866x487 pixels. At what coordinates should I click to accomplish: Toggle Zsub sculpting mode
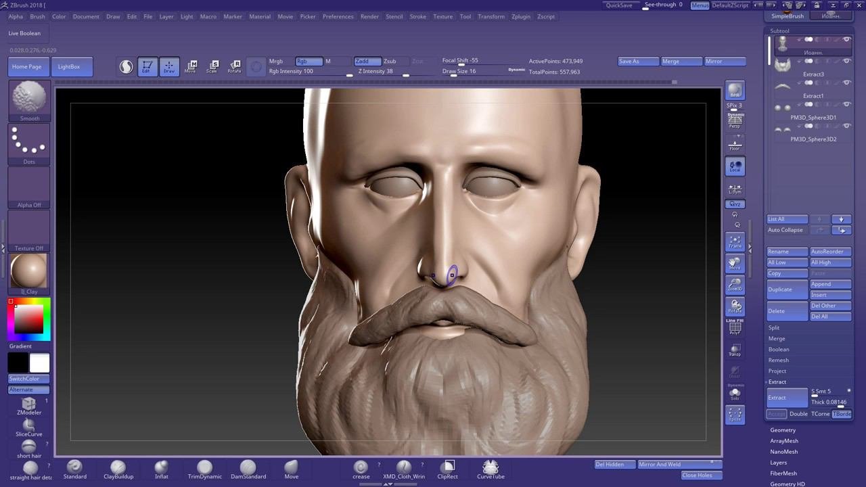(390, 62)
